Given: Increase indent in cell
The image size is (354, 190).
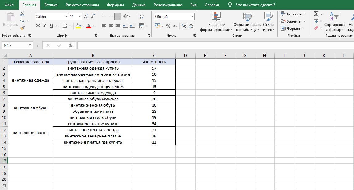Looking at the screenshot, I should click(x=132, y=26).
